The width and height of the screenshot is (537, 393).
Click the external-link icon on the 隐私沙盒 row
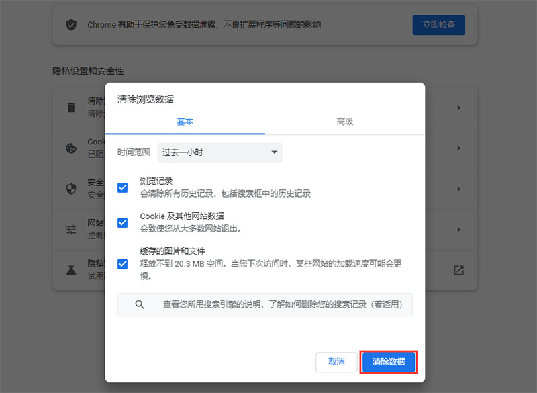(x=458, y=270)
